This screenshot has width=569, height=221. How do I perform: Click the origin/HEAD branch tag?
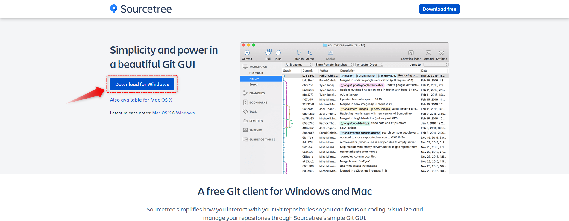tap(387, 76)
